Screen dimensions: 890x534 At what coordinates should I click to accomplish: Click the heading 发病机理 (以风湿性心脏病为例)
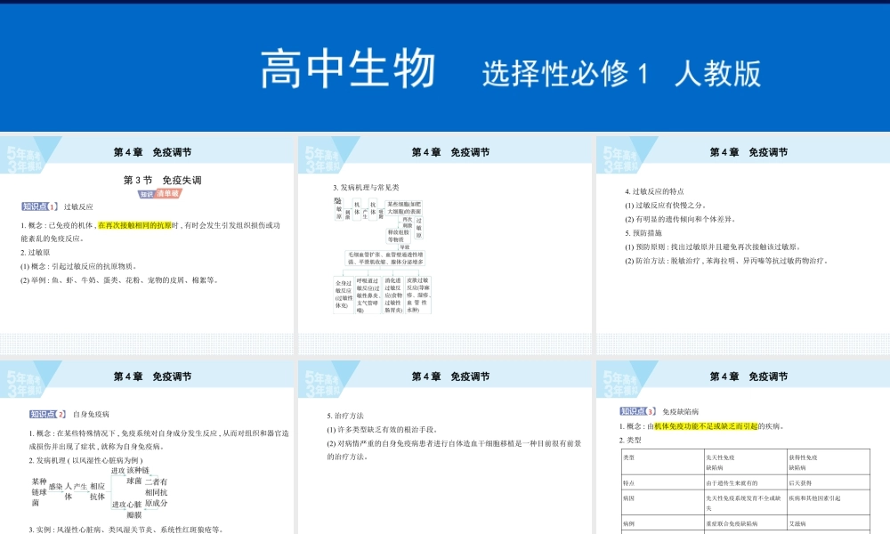[86, 460]
